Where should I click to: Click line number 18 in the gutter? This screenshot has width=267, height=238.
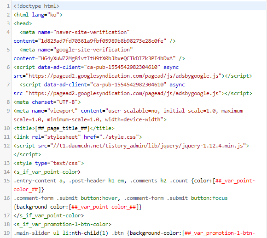[x=7, y=224]
